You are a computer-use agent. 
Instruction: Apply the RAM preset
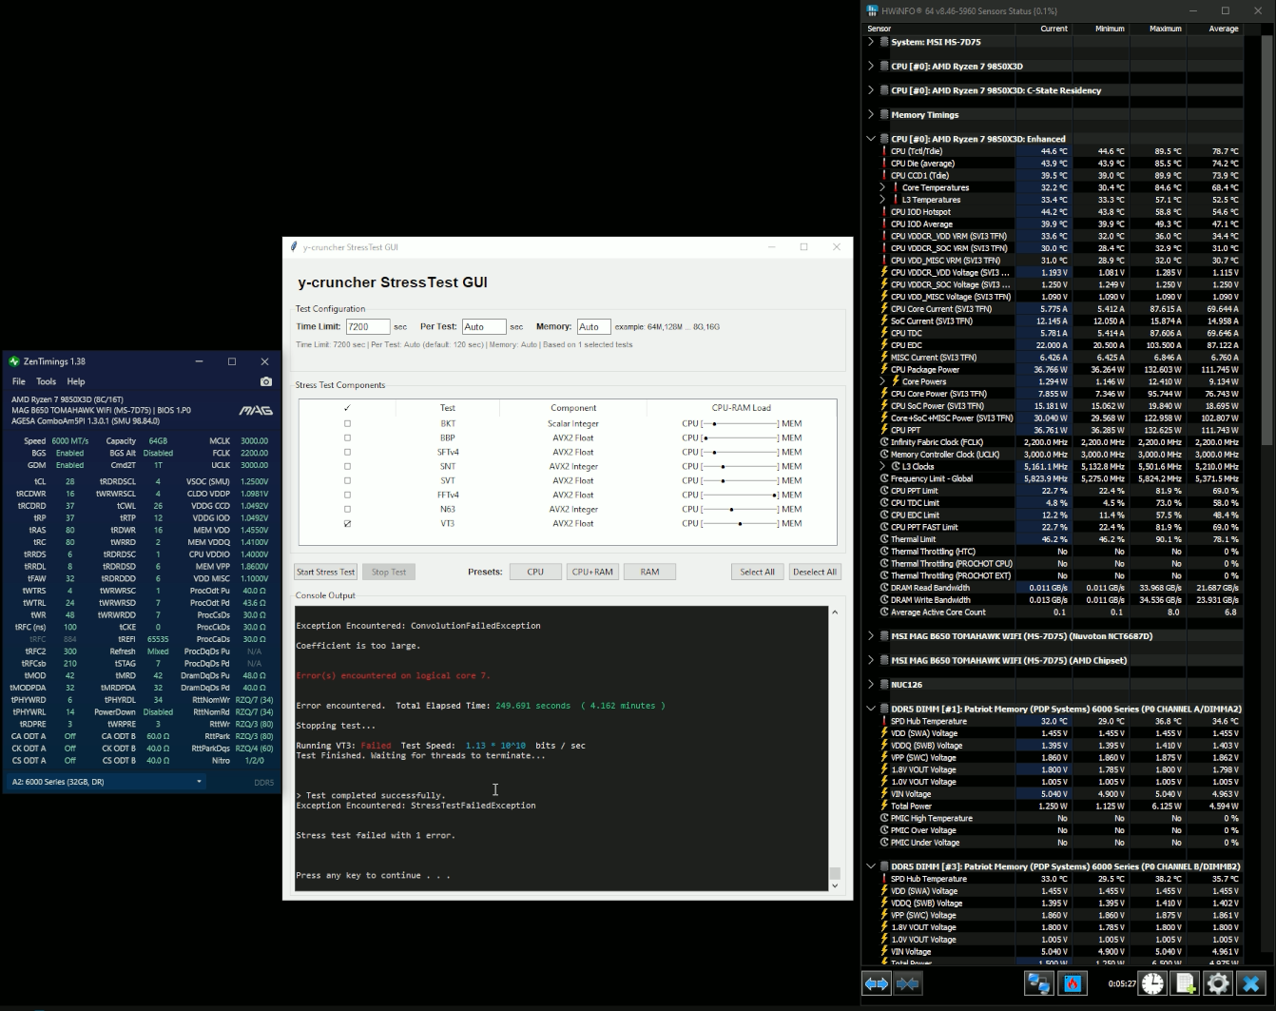(x=649, y=572)
